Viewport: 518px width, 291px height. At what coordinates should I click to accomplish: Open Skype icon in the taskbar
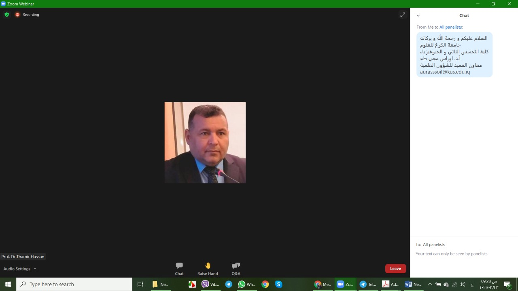[x=278, y=284]
